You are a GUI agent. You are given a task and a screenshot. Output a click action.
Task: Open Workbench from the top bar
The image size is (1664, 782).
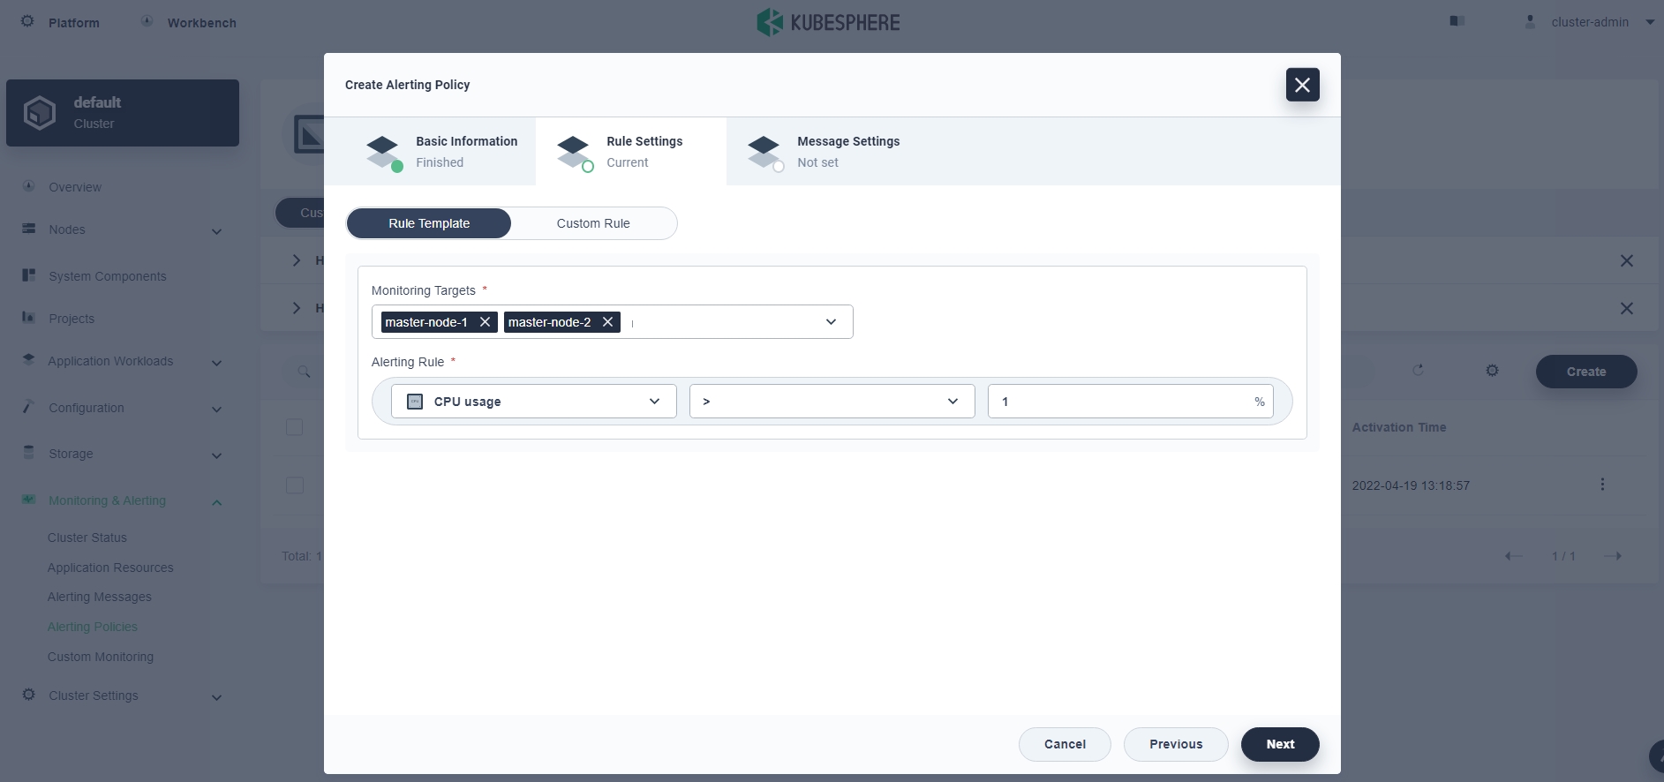tap(201, 23)
